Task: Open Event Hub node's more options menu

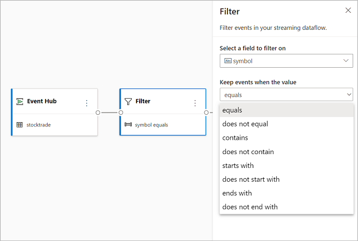Action: pyautogui.click(x=87, y=103)
